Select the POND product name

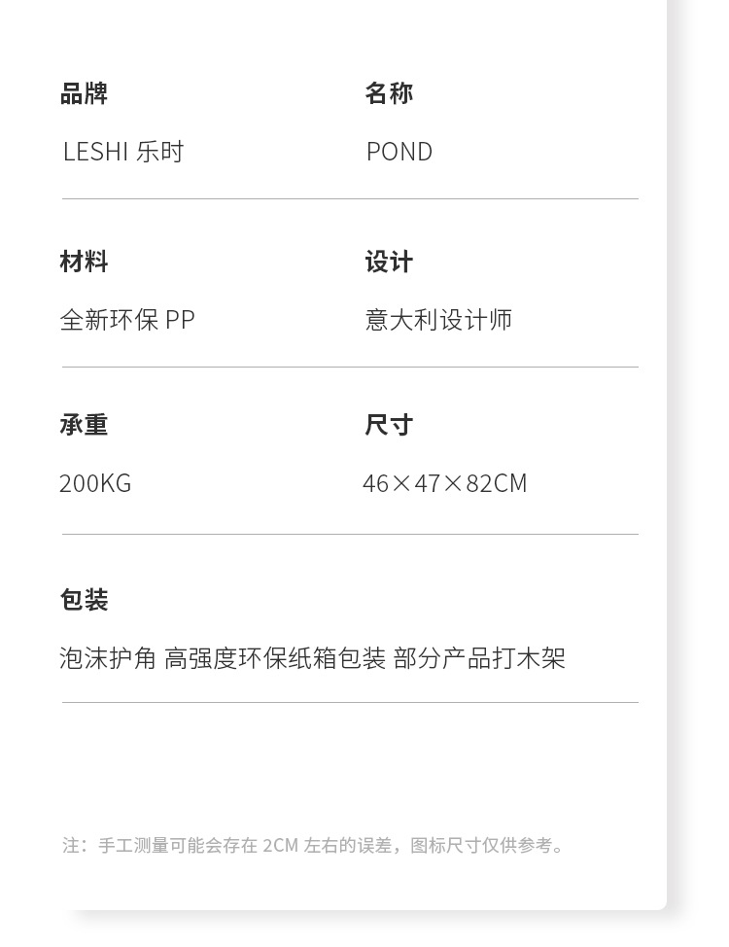pyautogui.click(x=399, y=152)
